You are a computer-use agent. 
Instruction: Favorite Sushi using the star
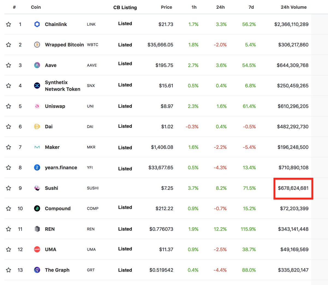pyautogui.click(x=8, y=188)
